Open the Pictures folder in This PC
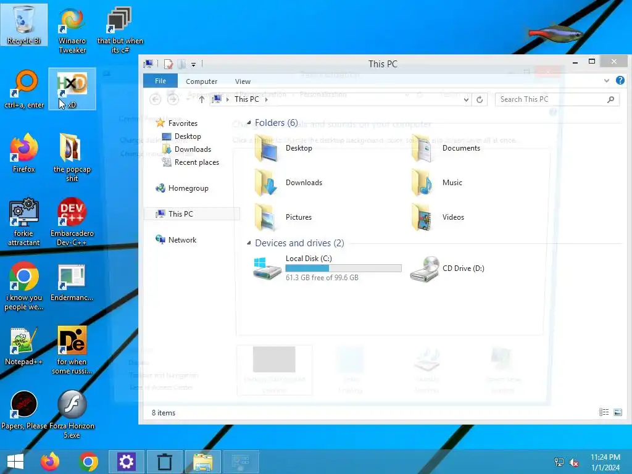 [x=283, y=217]
